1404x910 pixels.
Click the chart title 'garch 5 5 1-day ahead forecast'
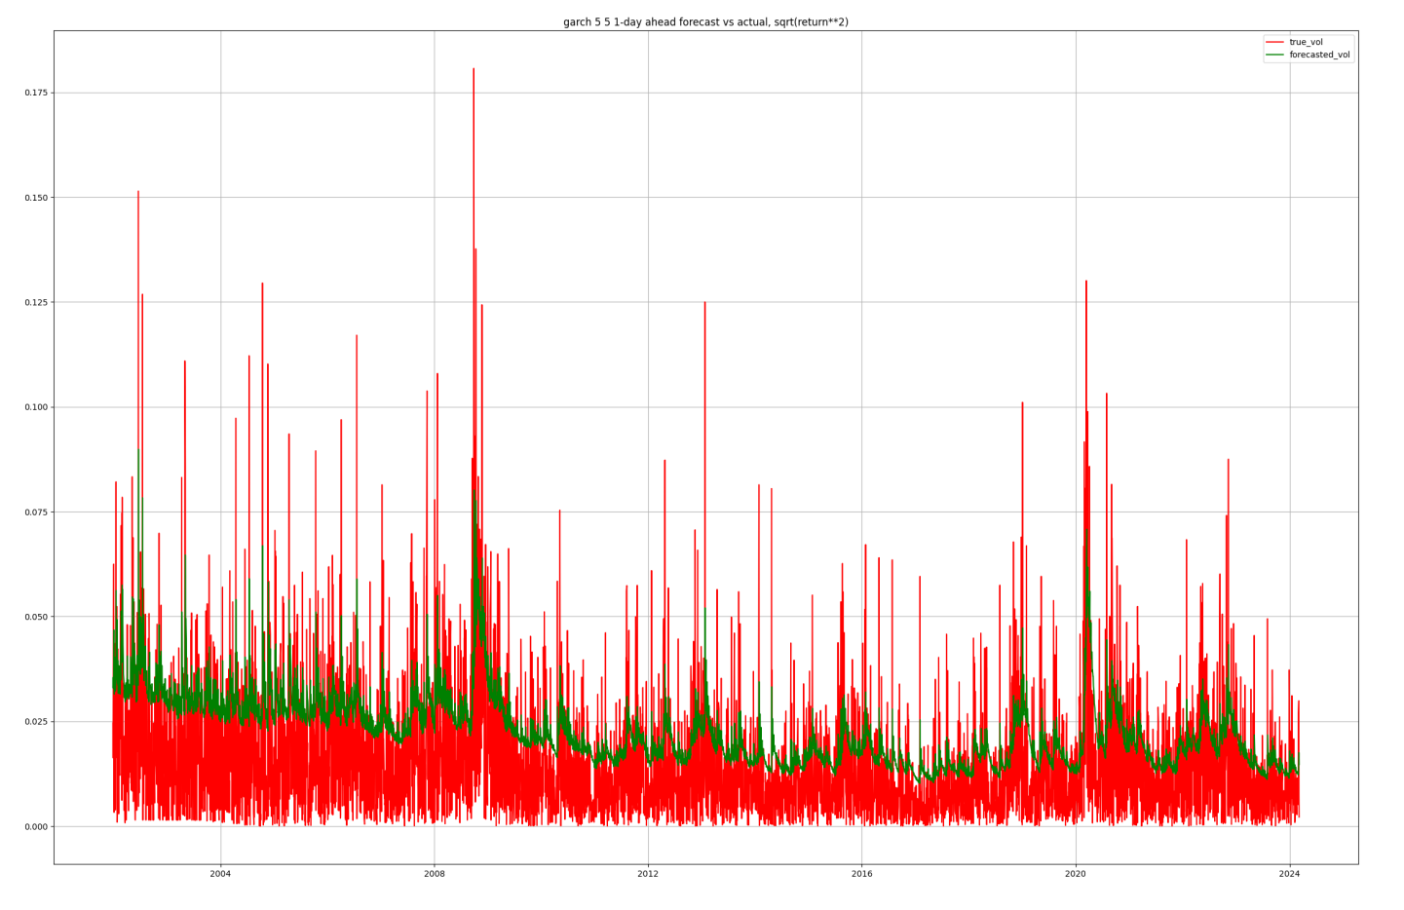click(x=705, y=22)
